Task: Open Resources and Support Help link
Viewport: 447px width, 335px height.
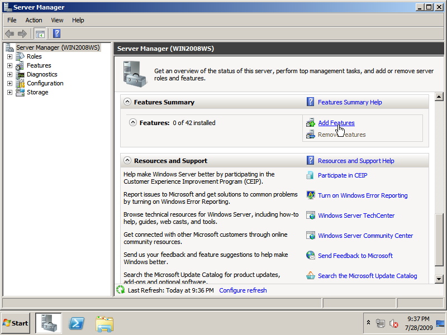Action: coord(356,161)
